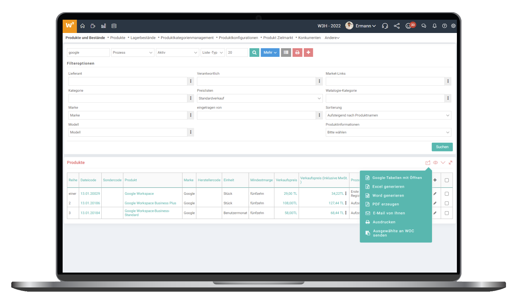The width and height of the screenshot is (515, 301).
Task: Open the bar chart icon in top bar
Action: click(103, 26)
